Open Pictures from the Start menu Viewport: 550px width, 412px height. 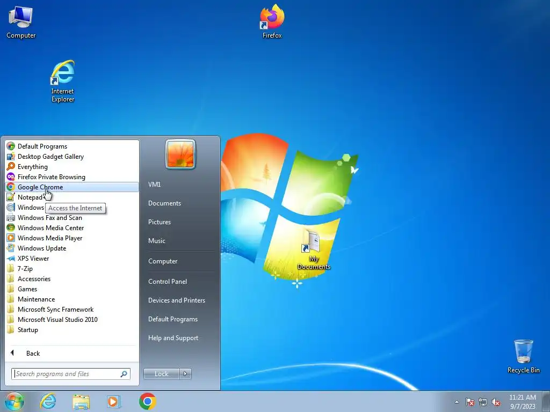point(179,222)
